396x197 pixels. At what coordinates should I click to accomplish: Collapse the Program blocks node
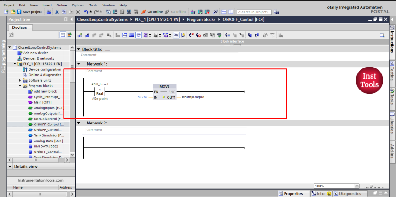(x=20, y=86)
